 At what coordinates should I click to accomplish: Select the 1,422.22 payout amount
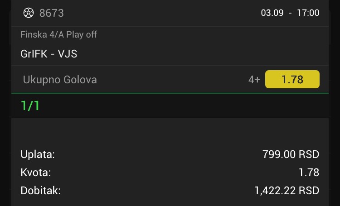275,191
